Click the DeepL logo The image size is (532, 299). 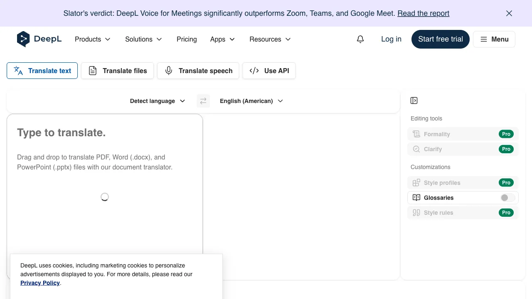[39, 39]
